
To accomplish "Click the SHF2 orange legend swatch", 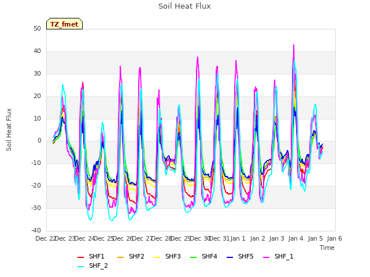I will coord(120,257).
